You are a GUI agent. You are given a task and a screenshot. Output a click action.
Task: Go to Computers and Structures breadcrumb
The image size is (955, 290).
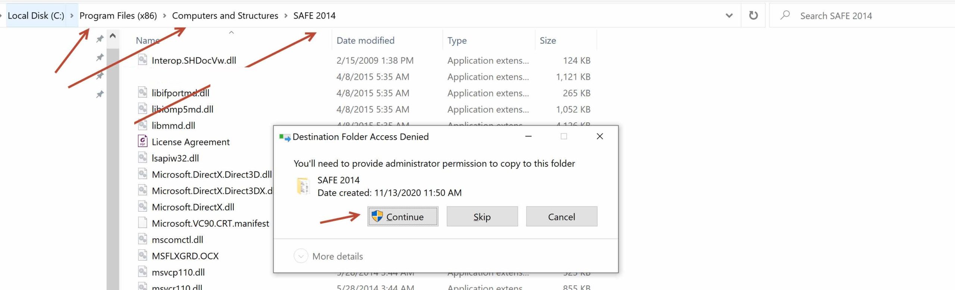pyautogui.click(x=225, y=16)
